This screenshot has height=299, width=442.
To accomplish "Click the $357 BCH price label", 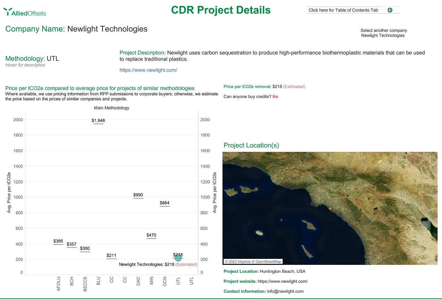I will pos(72,244).
